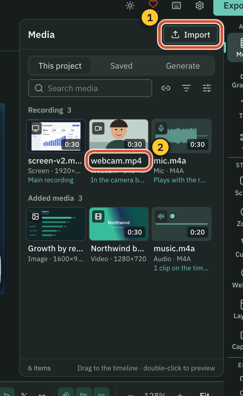Screen dimensions: 243x396
Task: Click the '1 clip on the tim...' label
Action: tap(181, 268)
